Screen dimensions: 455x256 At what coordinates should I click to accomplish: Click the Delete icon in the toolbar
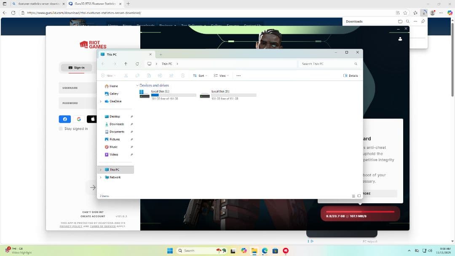183,75
